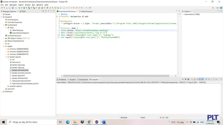Click Collapse All in Package Explorer

click(x=43, y=11)
